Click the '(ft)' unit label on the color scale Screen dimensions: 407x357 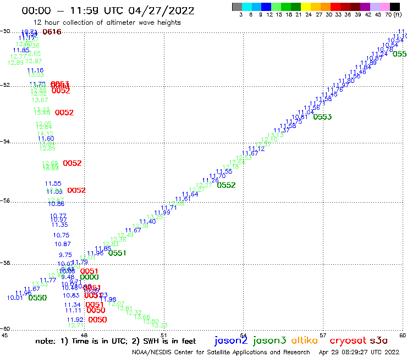[x=398, y=15]
